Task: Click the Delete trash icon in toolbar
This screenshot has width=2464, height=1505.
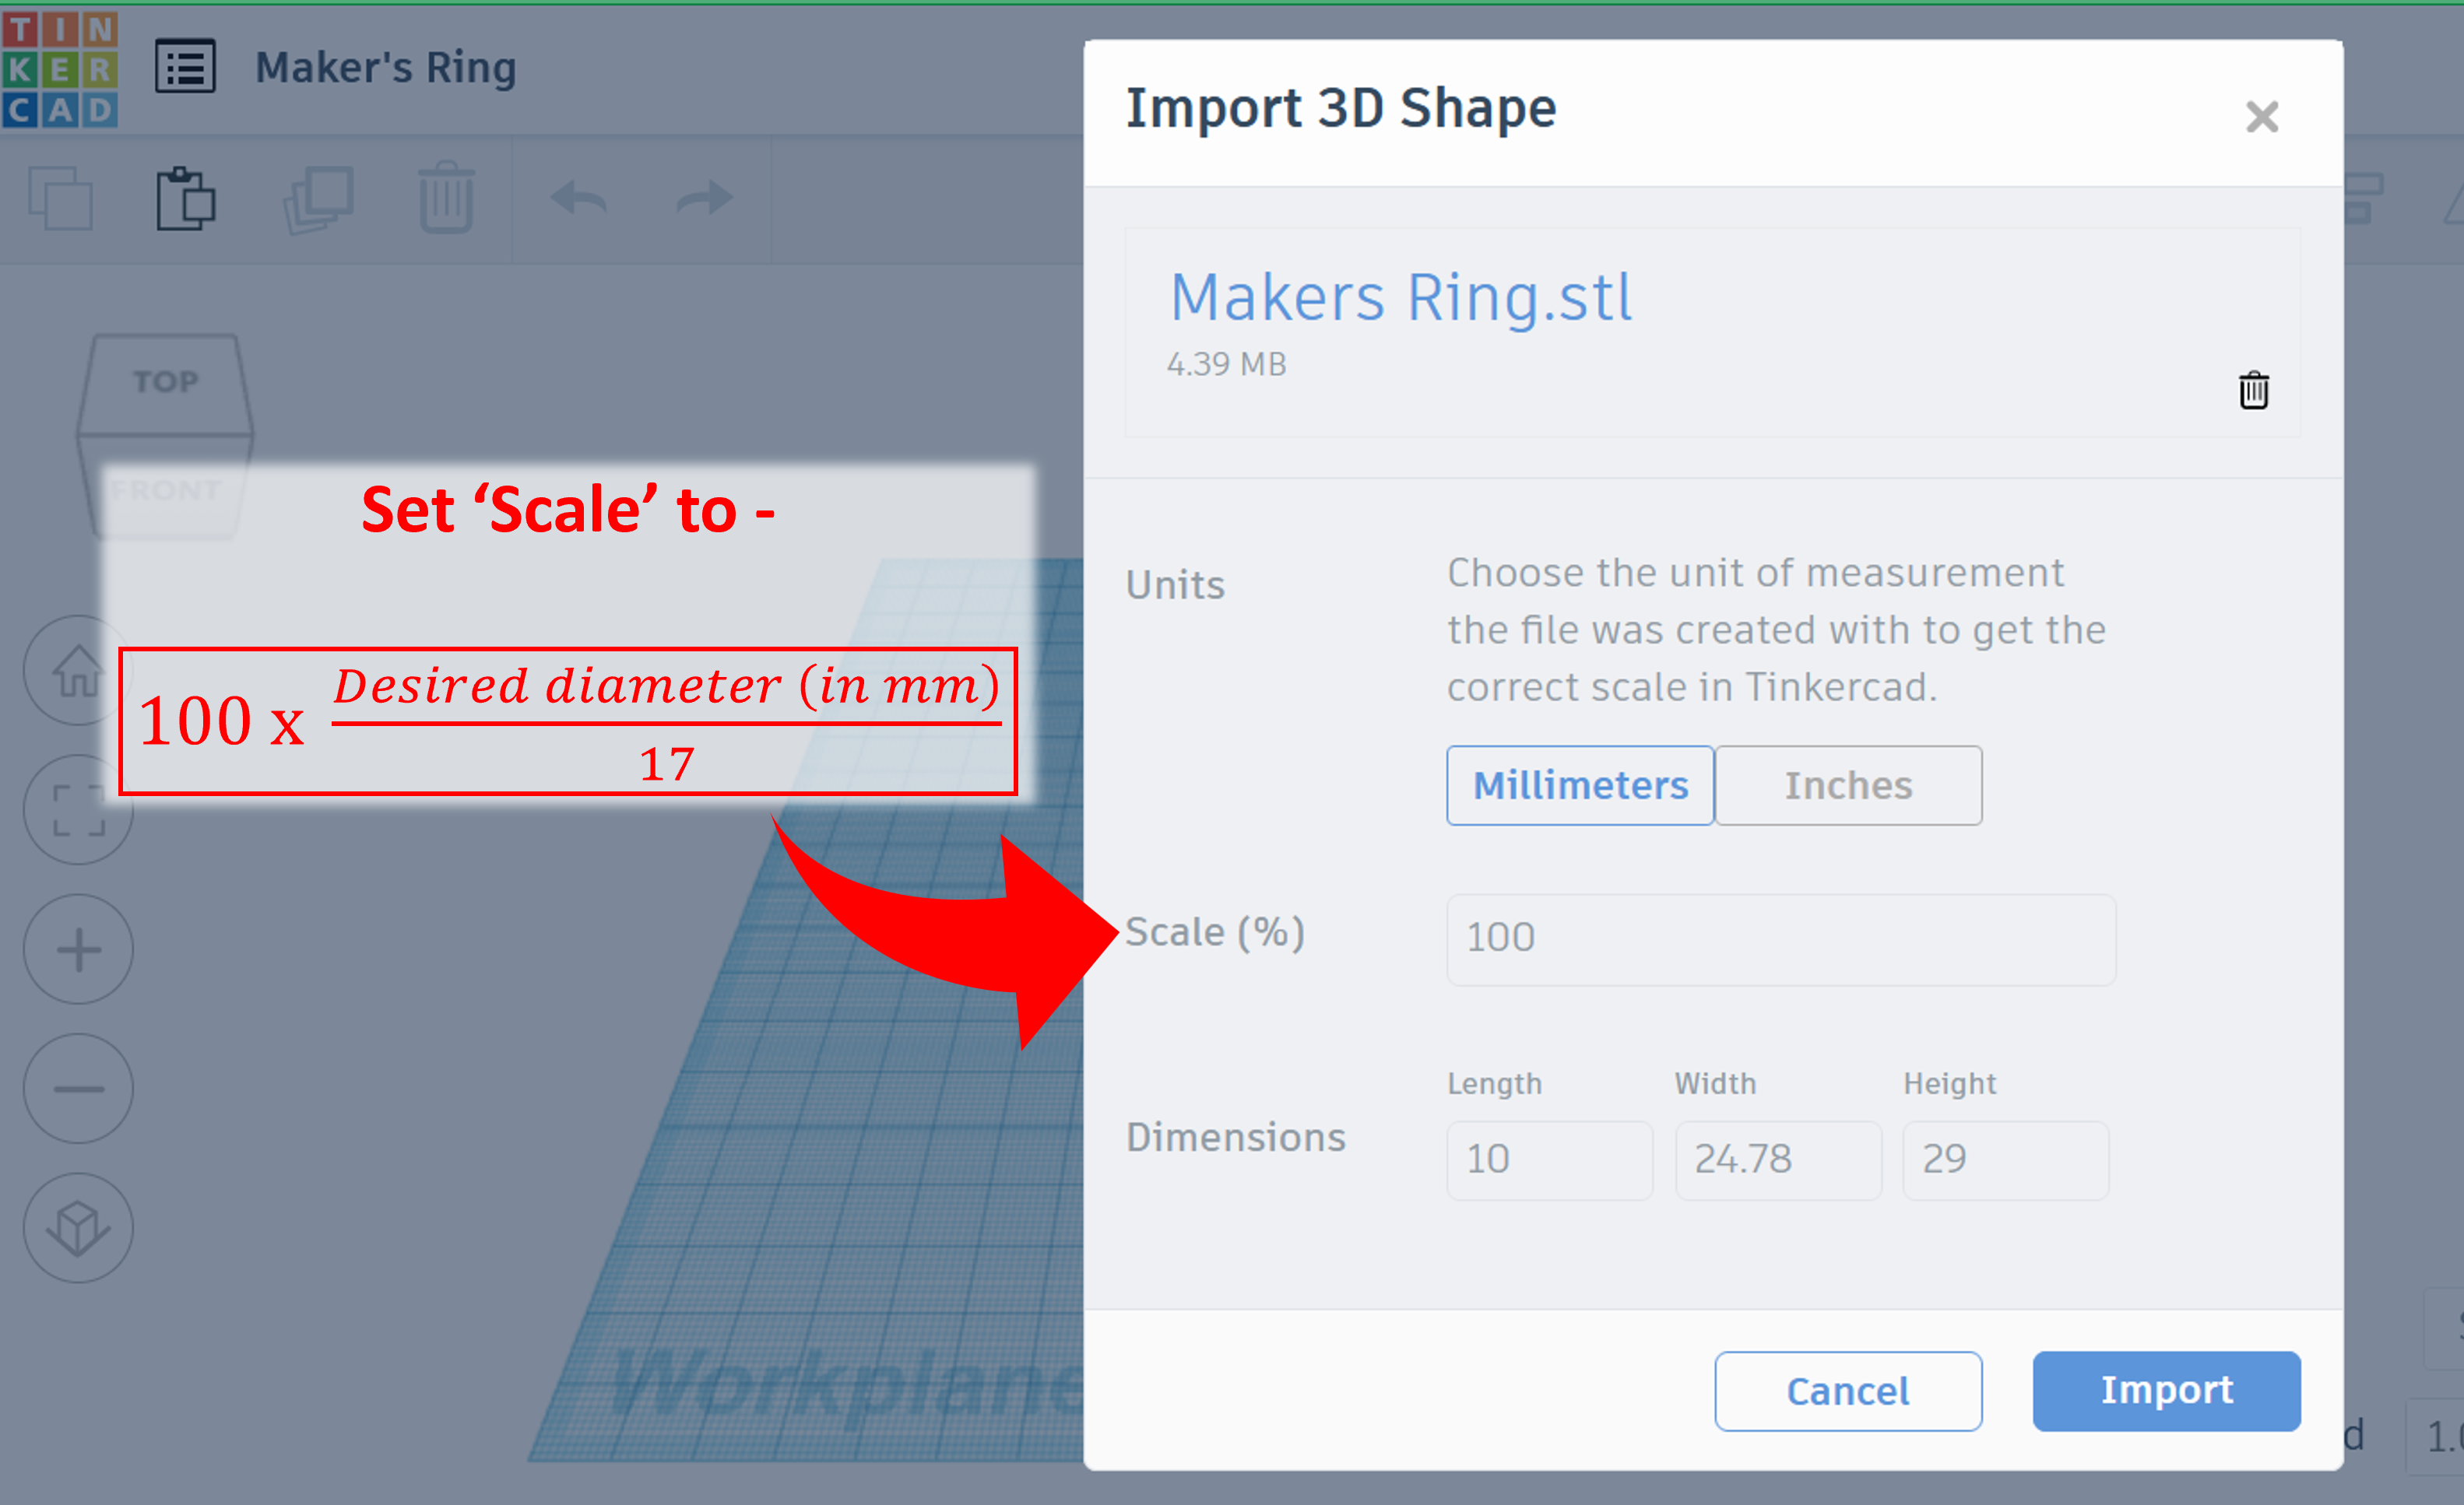Action: [x=446, y=197]
